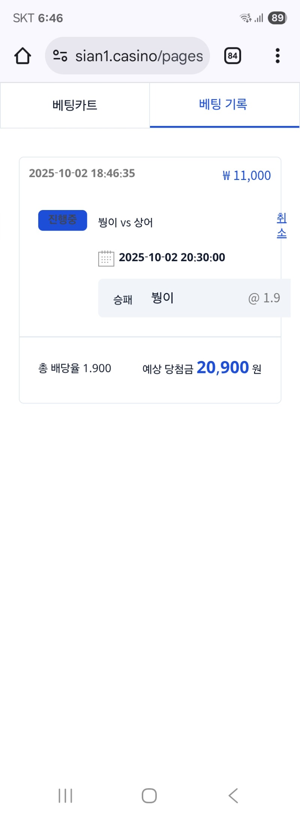Click the ₩ 11,000 bet amount
Image resolution: width=300 pixels, height=819 pixels.
point(247,175)
